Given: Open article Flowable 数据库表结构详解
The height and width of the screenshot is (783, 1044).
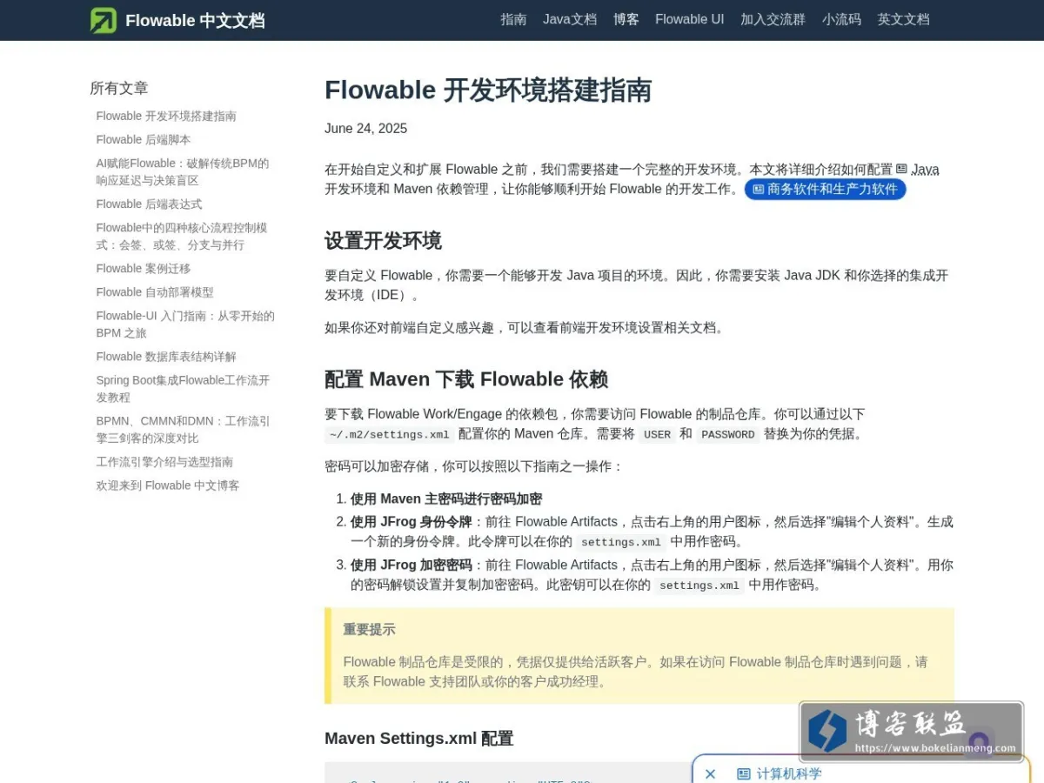Looking at the screenshot, I should [166, 356].
